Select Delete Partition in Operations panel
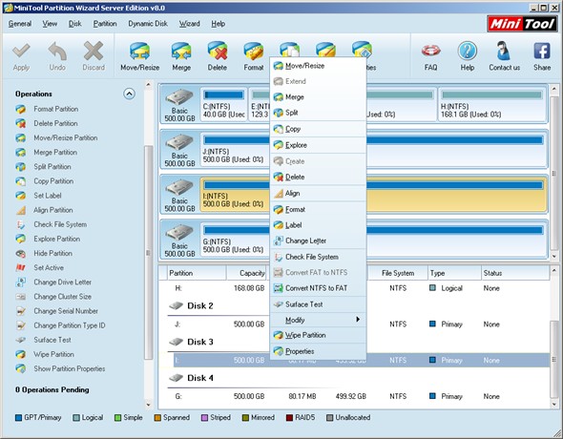The height and width of the screenshot is (439, 563). (55, 123)
